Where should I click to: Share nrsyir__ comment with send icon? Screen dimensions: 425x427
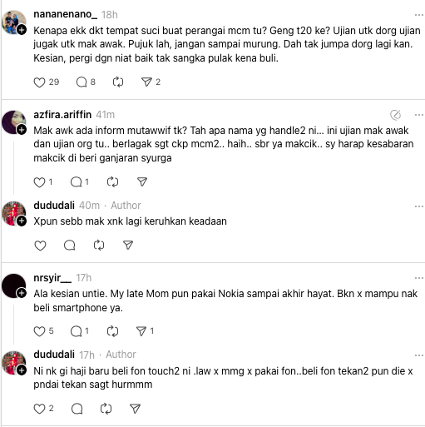click(x=141, y=331)
